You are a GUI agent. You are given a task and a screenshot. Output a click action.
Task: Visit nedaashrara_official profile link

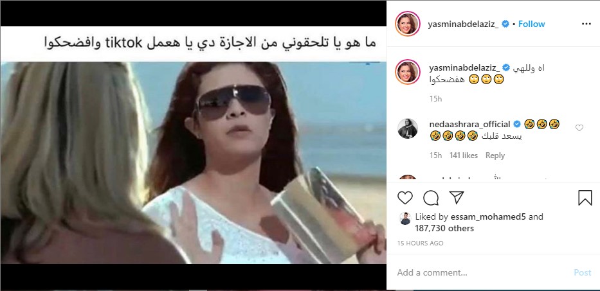[470, 124]
